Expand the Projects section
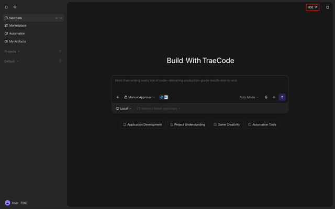Image resolution: width=335 pixels, height=209 pixels. click(x=12, y=51)
